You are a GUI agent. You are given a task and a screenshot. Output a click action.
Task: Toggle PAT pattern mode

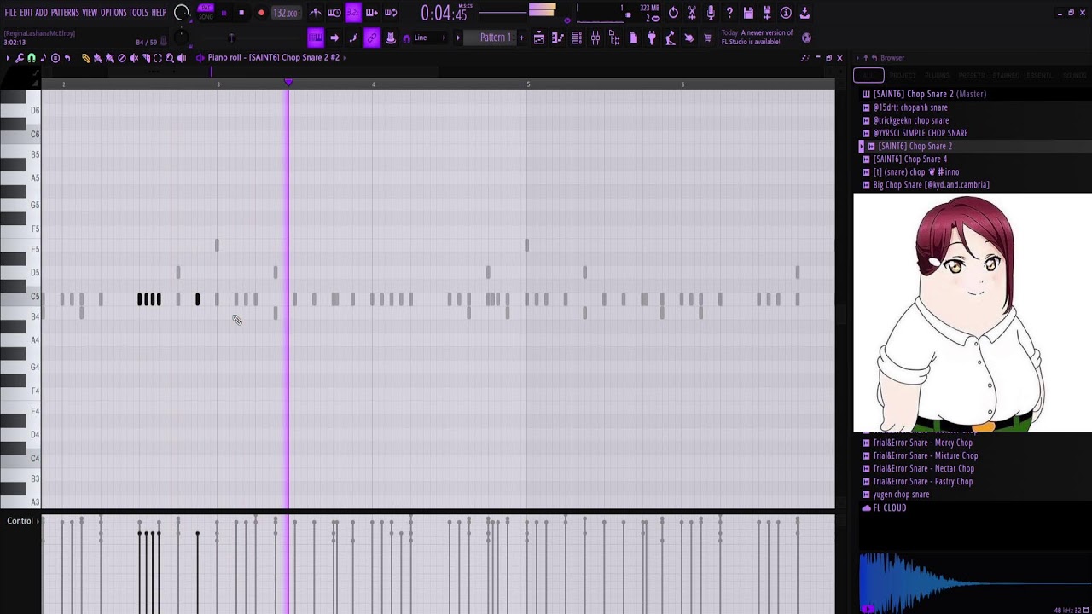click(x=206, y=9)
